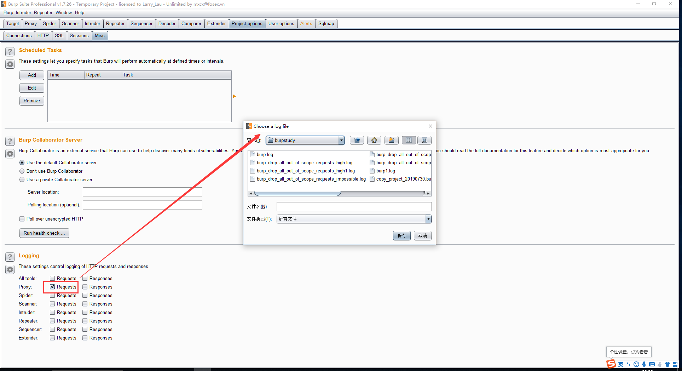This screenshot has width=682, height=371.
Task: Click the orange expander arrow beside task list
Action: pyautogui.click(x=234, y=96)
